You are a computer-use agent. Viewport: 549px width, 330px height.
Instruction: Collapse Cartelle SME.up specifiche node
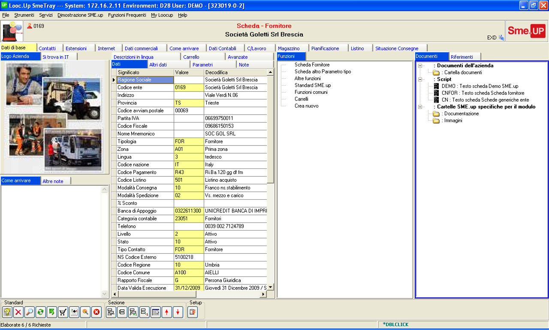click(x=420, y=107)
